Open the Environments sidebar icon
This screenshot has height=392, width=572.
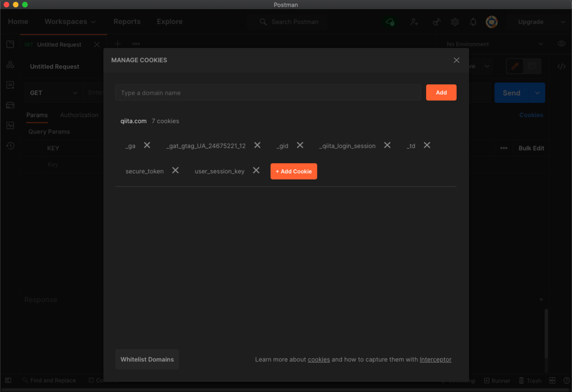tap(10, 85)
